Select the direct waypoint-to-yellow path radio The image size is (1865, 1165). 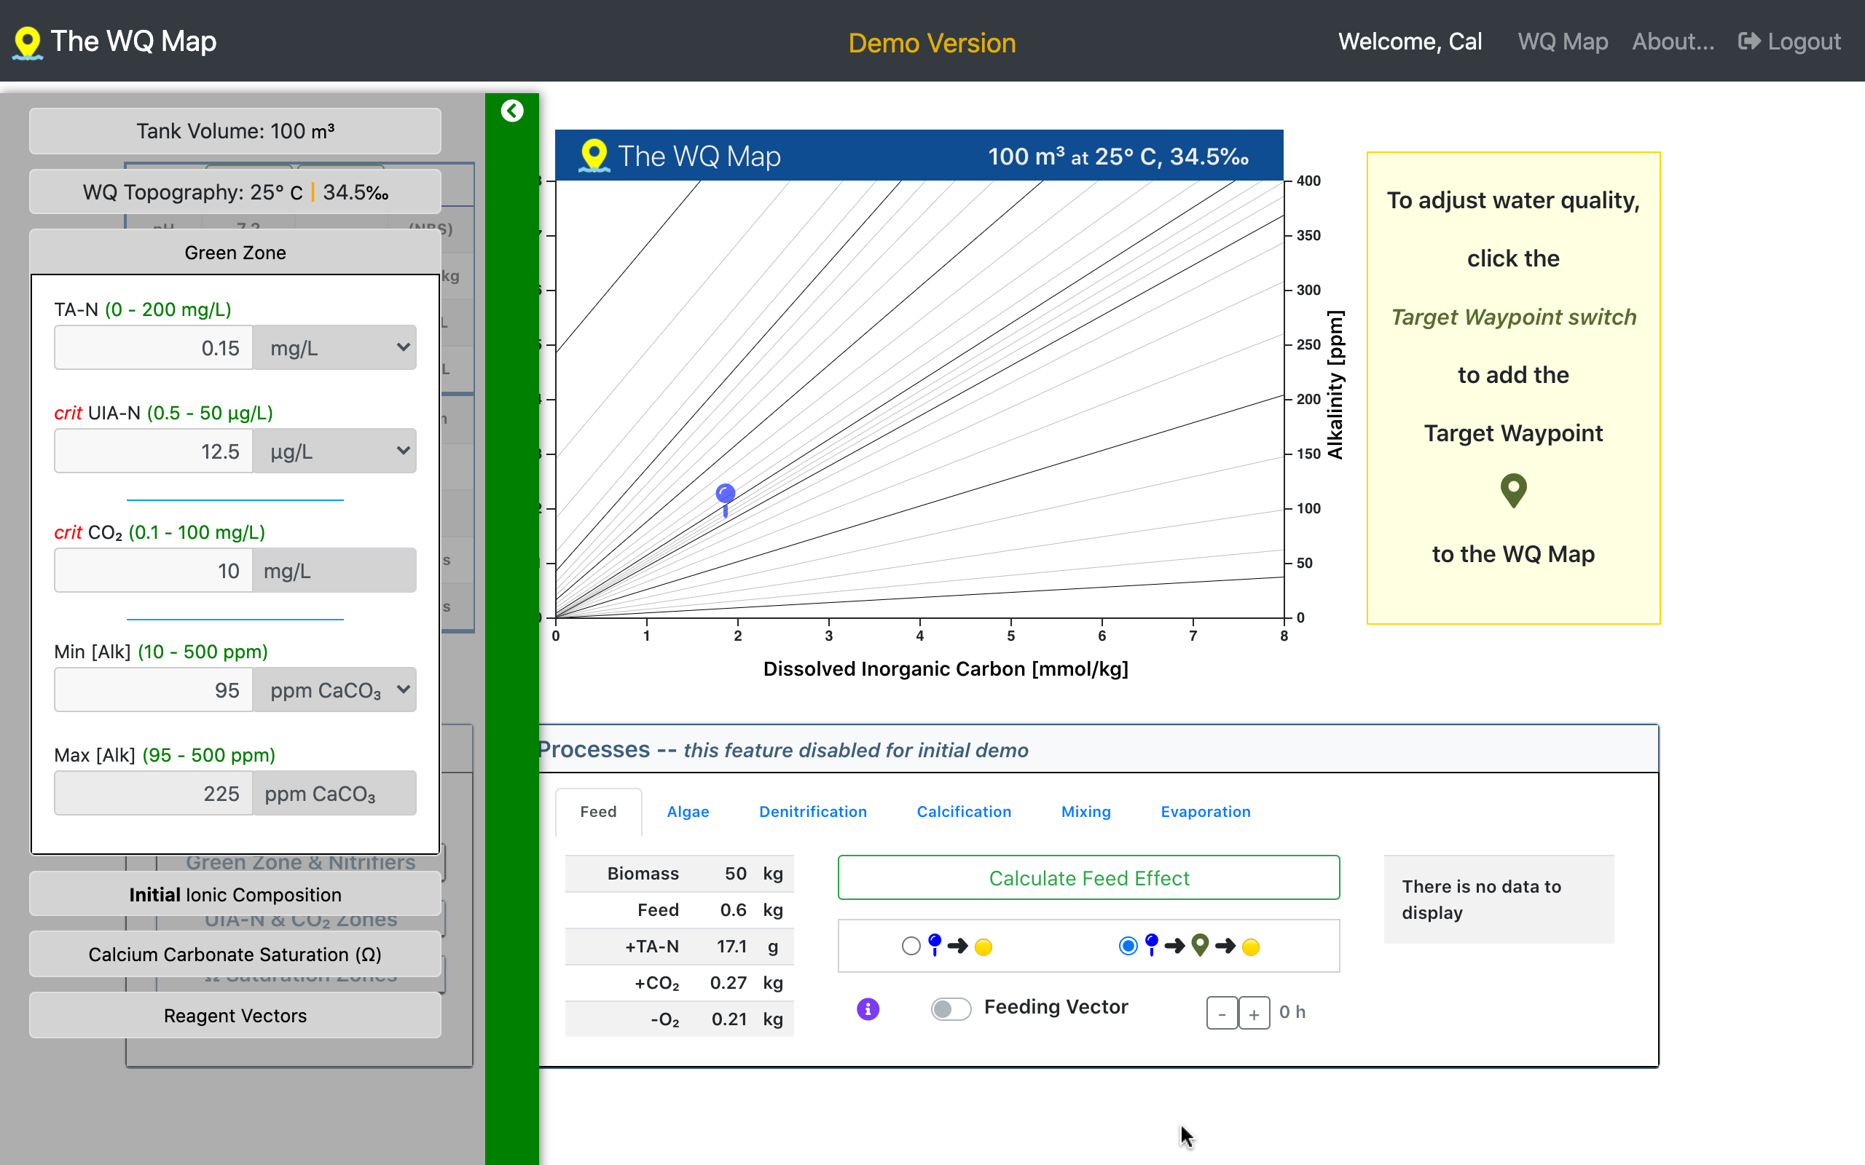point(911,946)
